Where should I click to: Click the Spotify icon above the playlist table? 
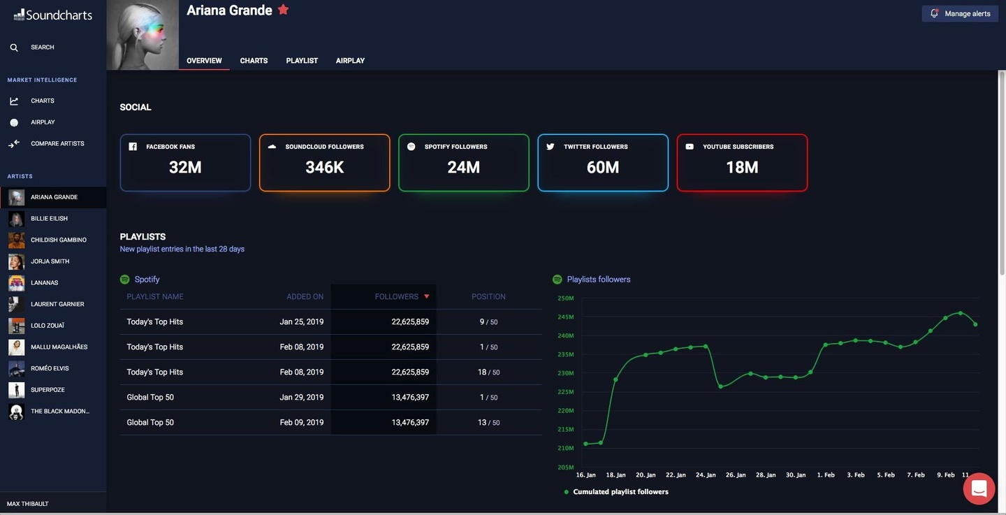[125, 280]
